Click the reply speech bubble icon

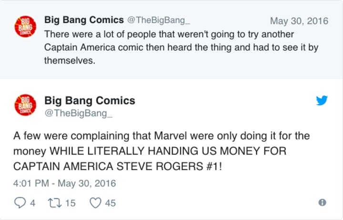coord(20,203)
